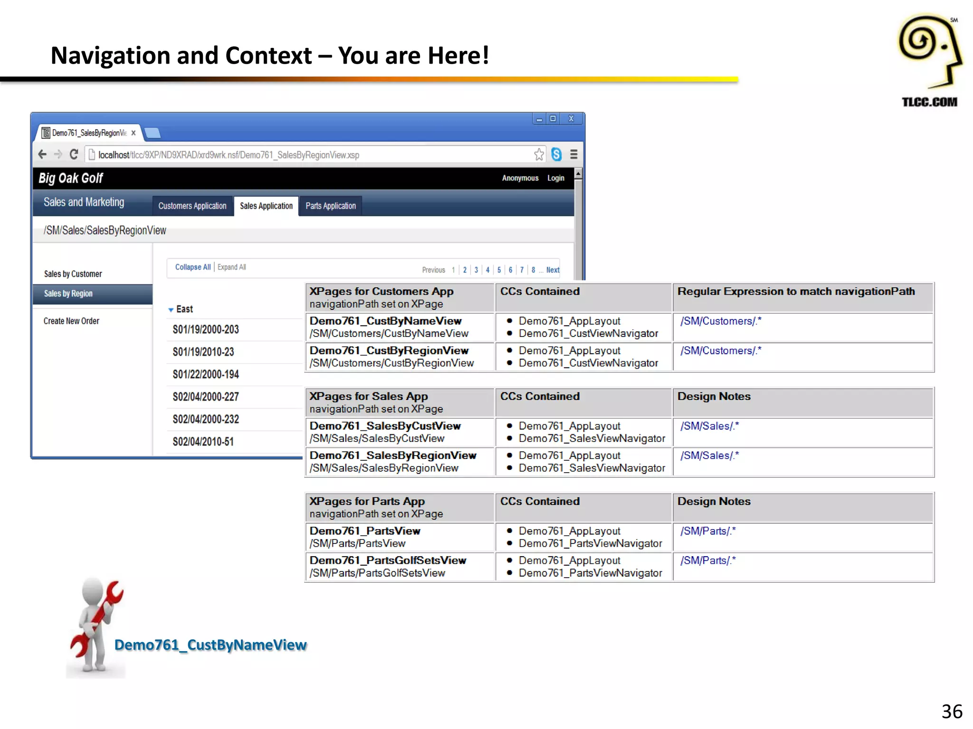Image resolution: width=973 pixels, height=729 pixels.
Task: Click /SM/Sales/.* in the SalesByCustView row
Action: pyautogui.click(x=709, y=426)
